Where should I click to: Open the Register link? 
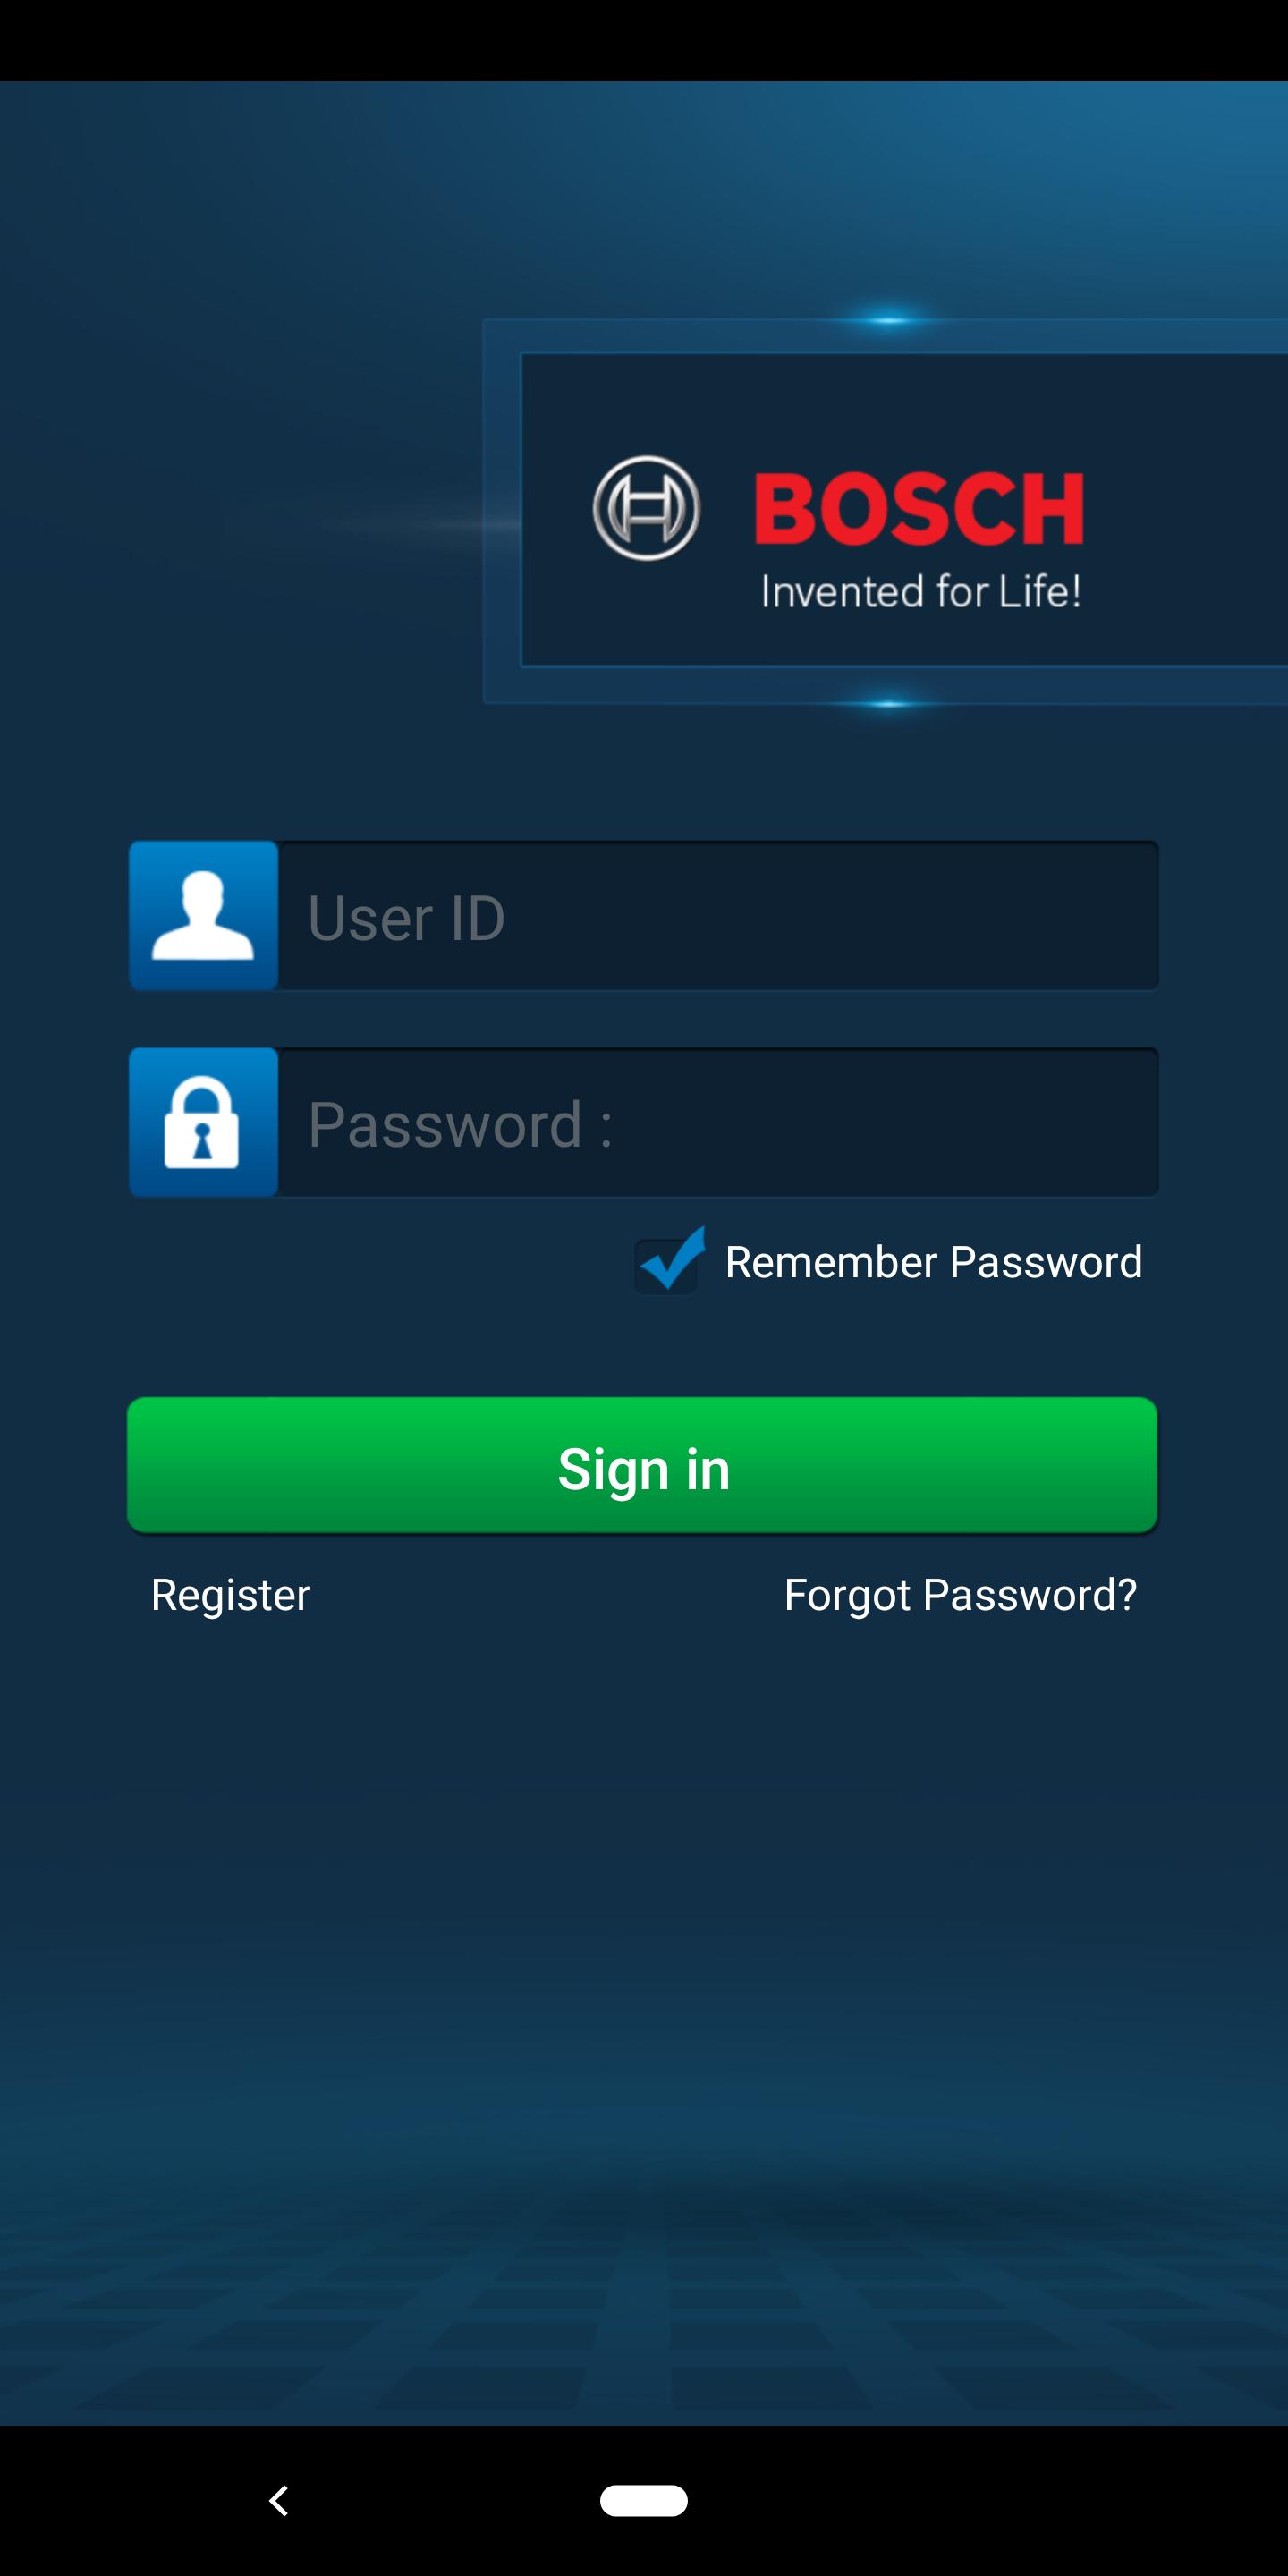pyautogui.click(x=230, y=1595)
